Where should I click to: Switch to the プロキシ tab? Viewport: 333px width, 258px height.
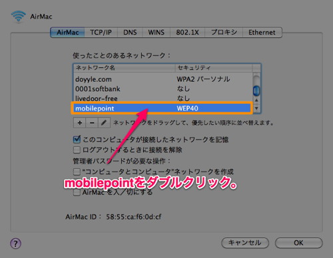coord(224,33)
